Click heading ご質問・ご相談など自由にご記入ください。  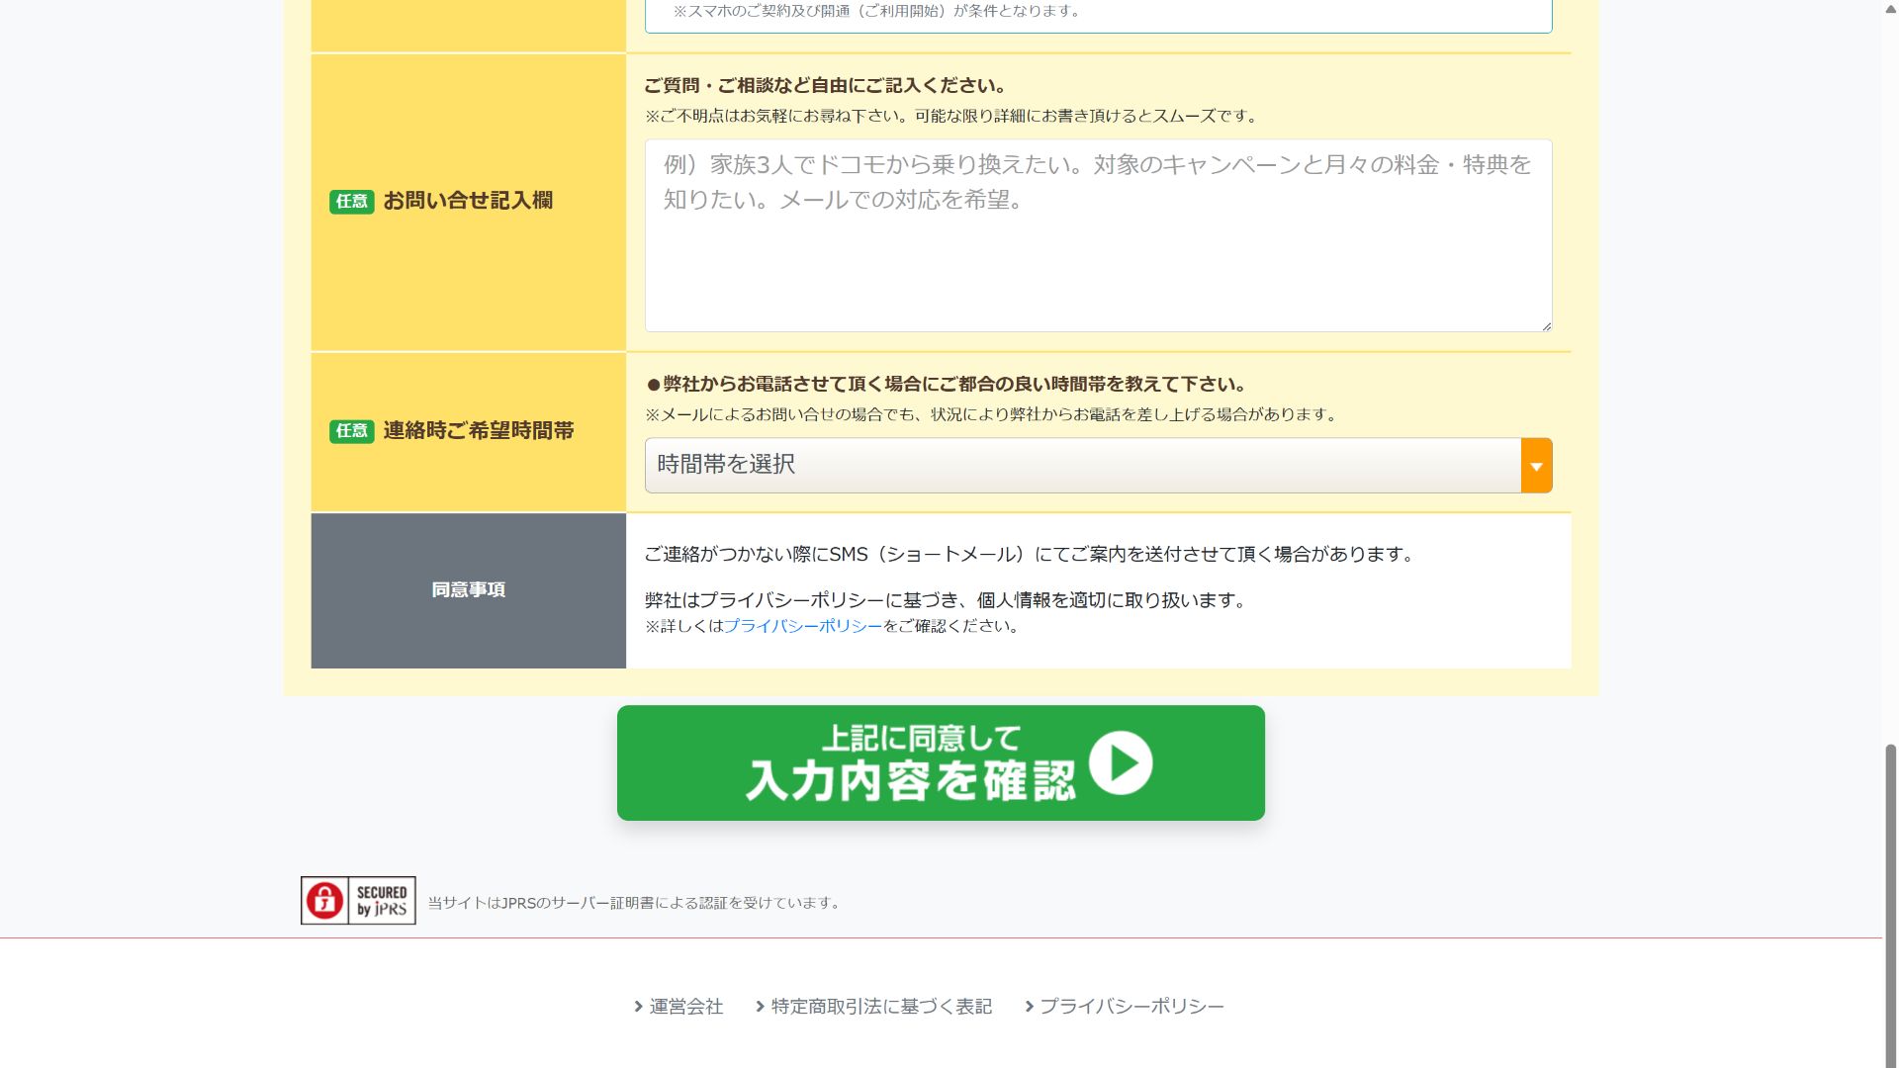826,86
